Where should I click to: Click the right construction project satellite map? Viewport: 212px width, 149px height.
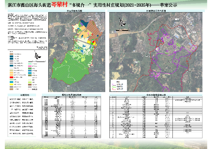156,52
